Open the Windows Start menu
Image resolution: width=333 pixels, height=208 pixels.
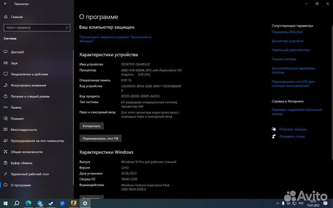coord(6,203)
